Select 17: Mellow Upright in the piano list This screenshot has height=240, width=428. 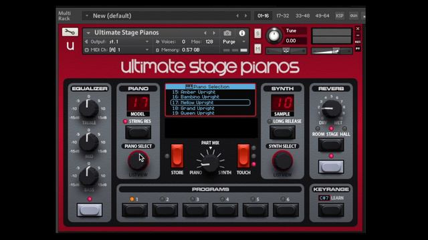(x=210, y=103)
